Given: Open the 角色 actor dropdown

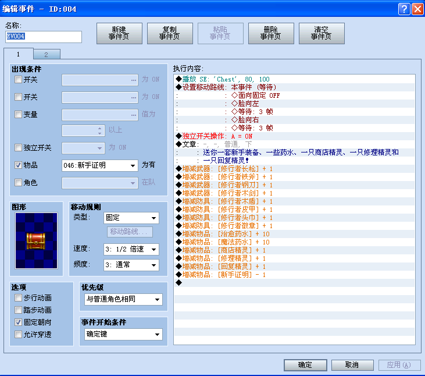Looking at the screenshot, I should (x=100, y=183).
